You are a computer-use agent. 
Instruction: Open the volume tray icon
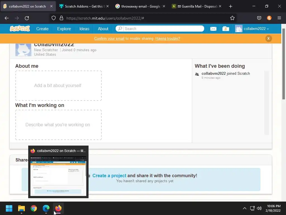(259, 208)
